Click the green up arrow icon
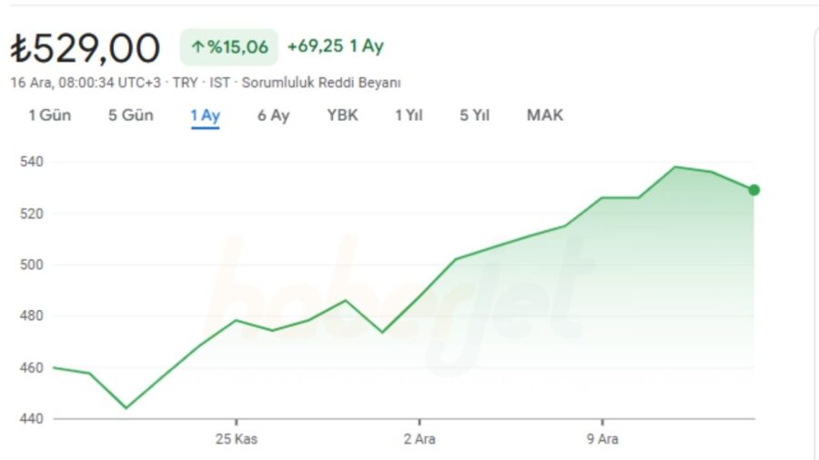The image size is (819, 460). [197, 47]
